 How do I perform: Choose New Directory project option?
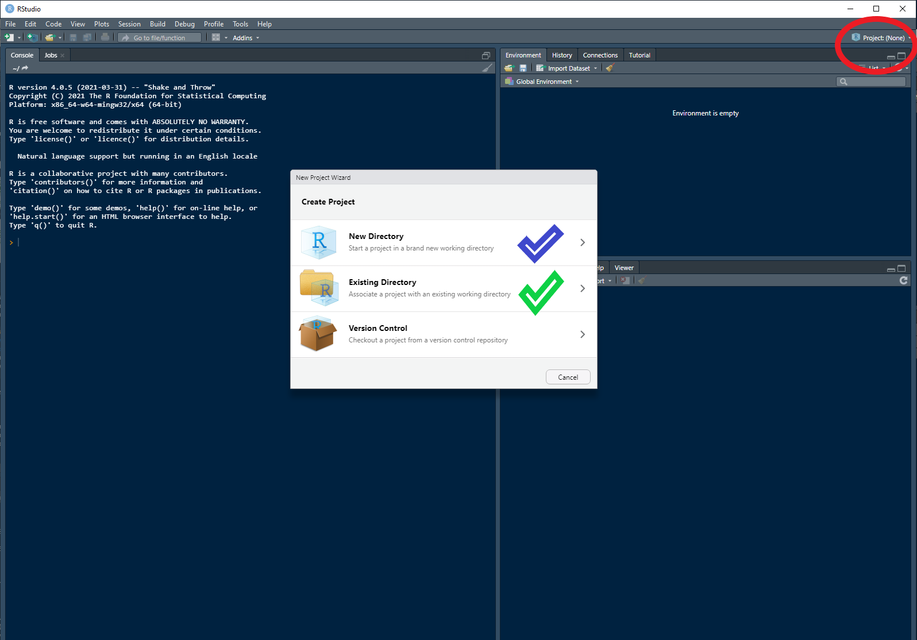click(x=444, y=242)
